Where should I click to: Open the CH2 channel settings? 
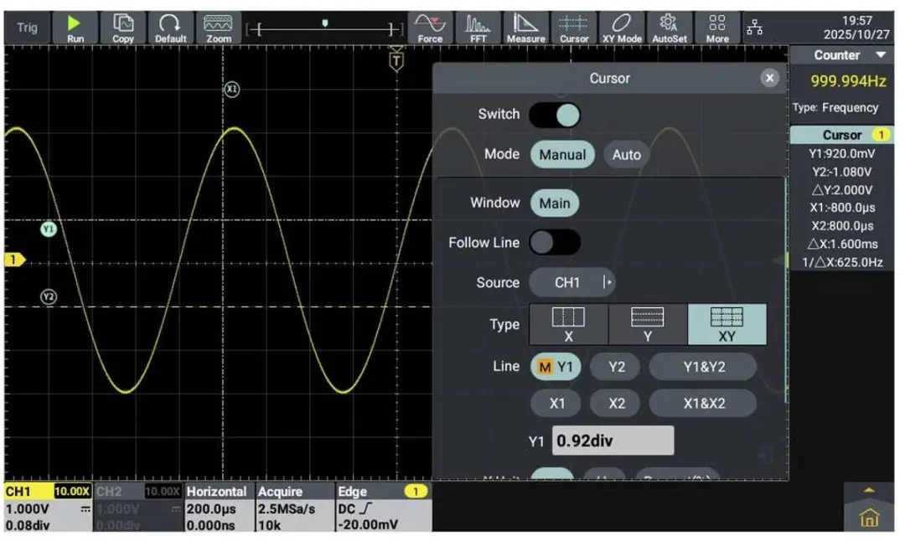pos(138,508)
